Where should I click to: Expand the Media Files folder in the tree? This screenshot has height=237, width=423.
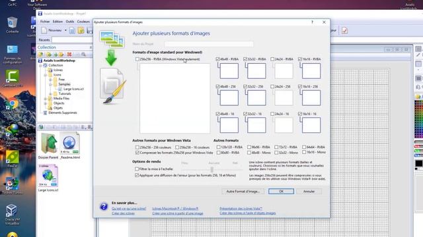(46, 99)
